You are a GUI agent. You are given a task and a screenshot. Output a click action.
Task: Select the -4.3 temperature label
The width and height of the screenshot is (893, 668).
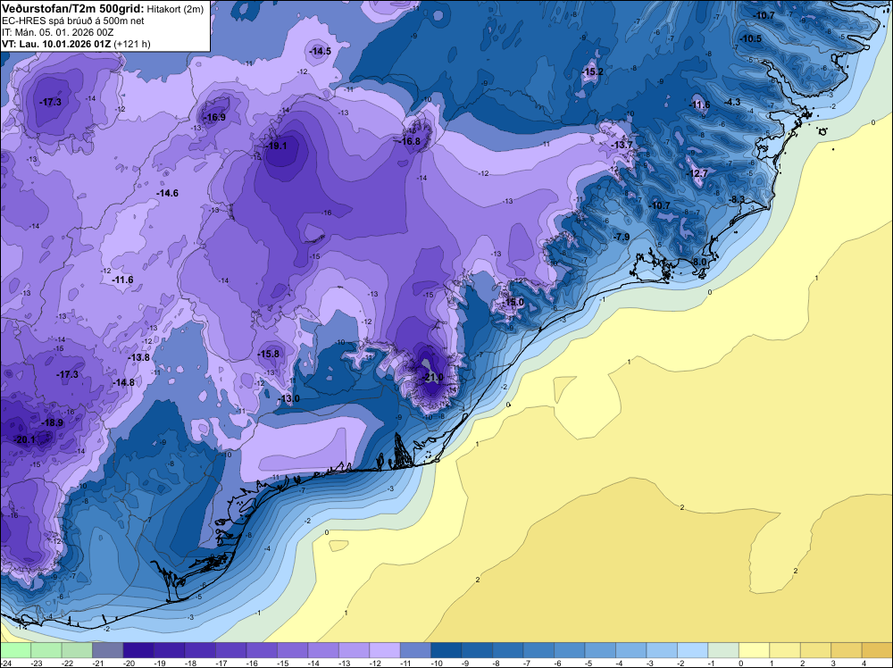click(733, 102)
